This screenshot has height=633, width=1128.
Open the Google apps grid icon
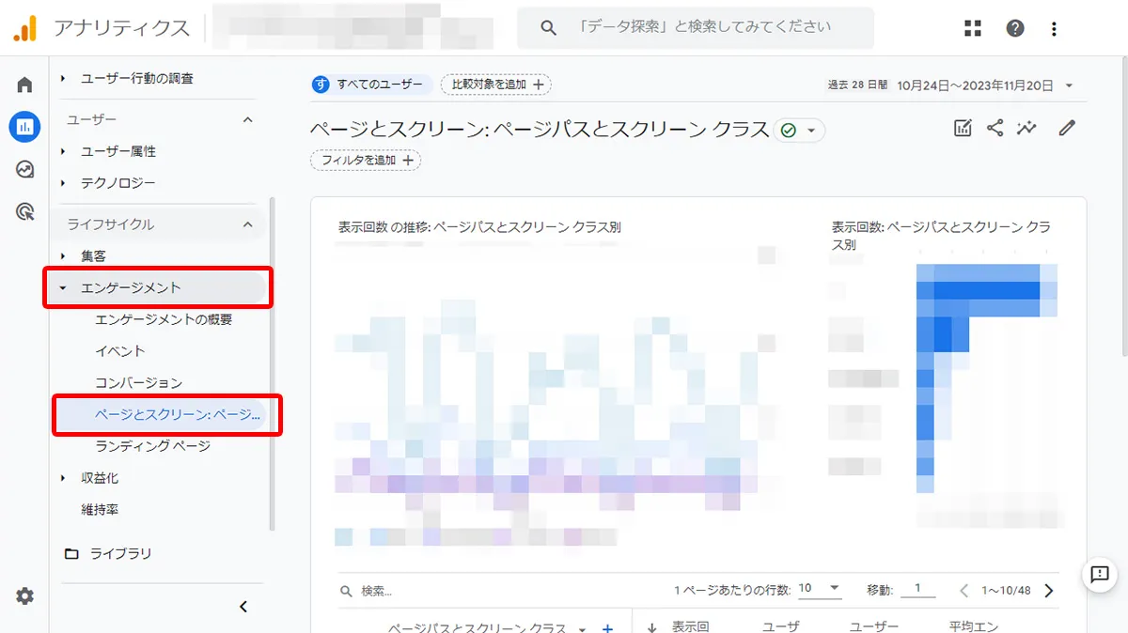pos(973,27)
